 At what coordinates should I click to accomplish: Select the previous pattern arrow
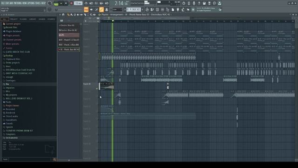click(x=125, y=9)
